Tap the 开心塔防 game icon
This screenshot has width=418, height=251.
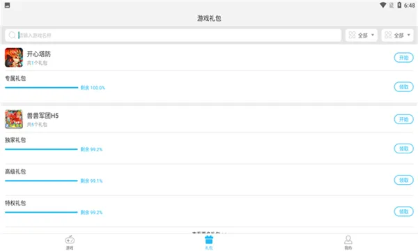click(14, 57)
